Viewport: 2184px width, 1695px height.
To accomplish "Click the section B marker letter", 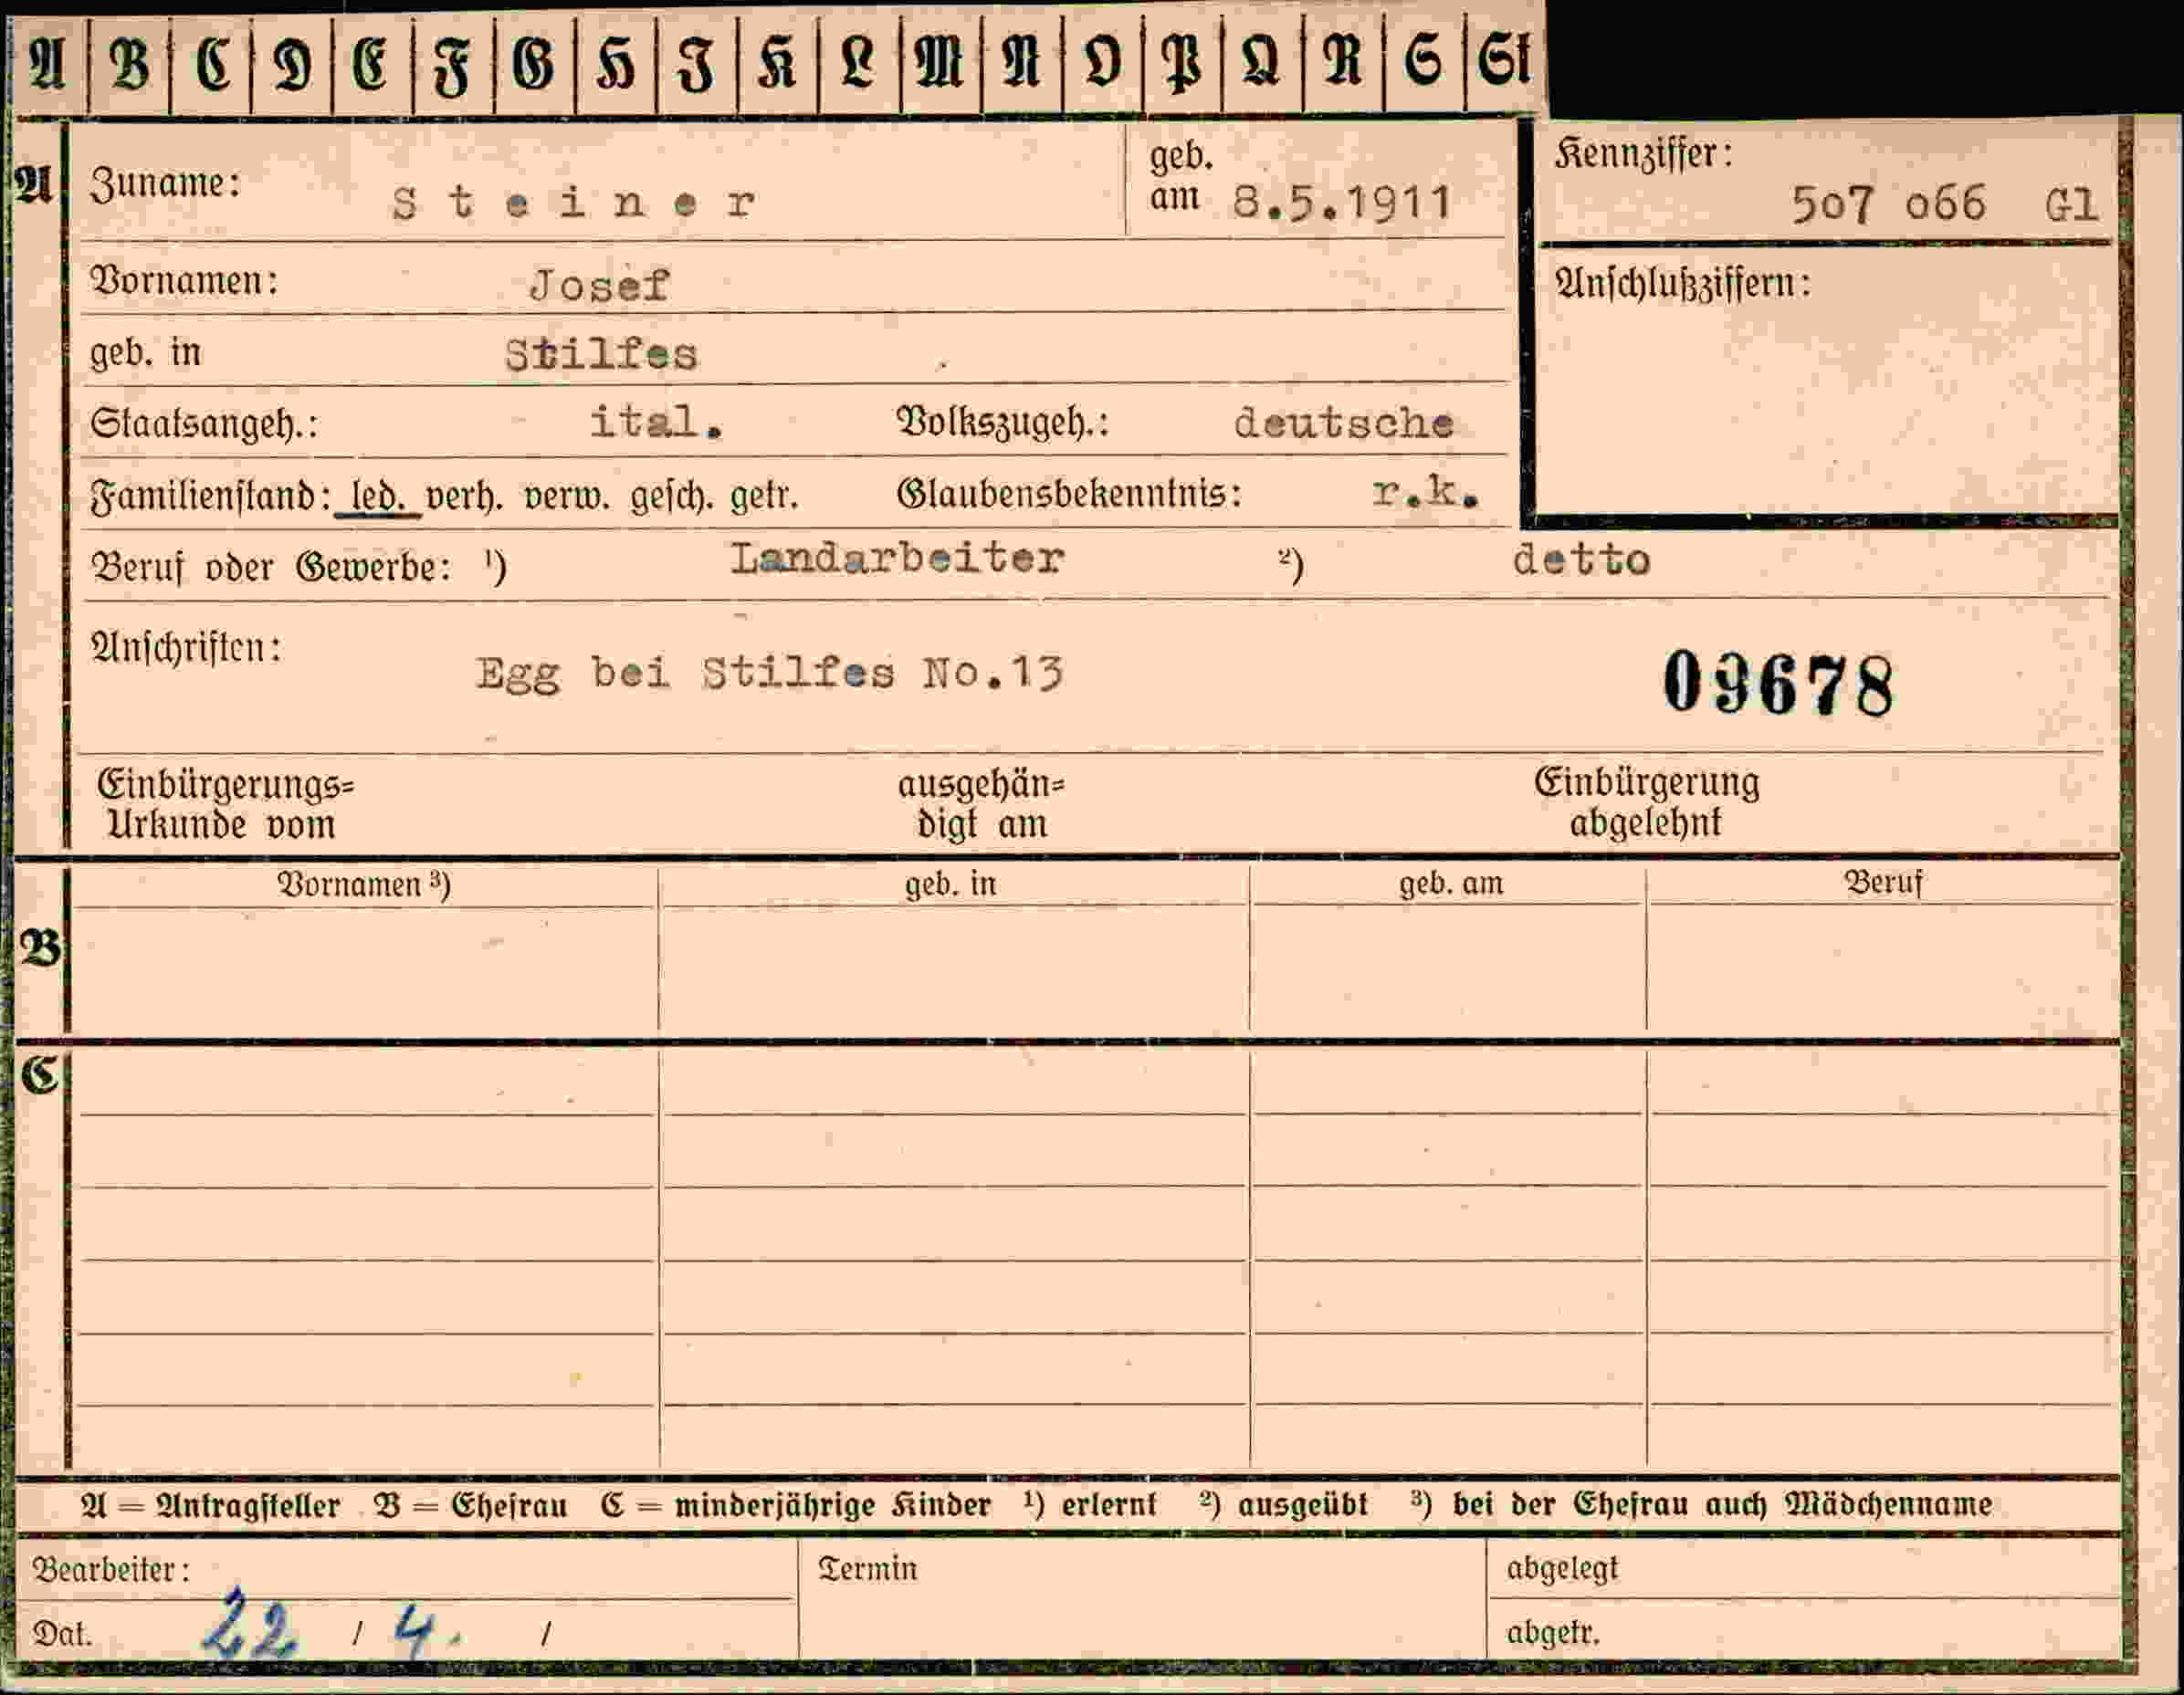I will pos(40,947).
